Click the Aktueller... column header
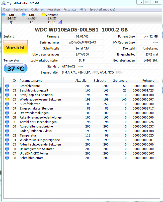The image size is (163, 202). 83,81
